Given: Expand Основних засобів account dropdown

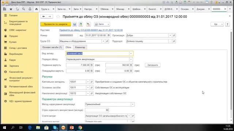Looking at the screenshot, I should tap(88, 87).
